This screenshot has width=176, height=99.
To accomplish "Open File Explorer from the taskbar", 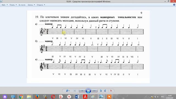I will click(x=29, y=97).
